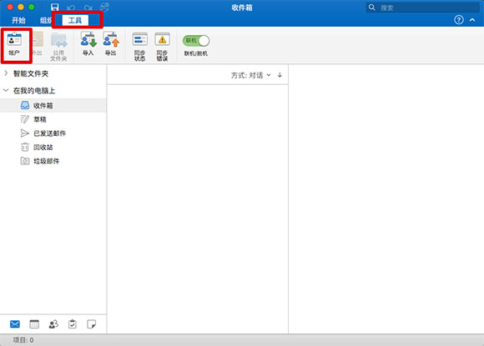Open People contacts view in bottom bar
The width and height of the screenshot is (484, 346).
pos(53,324)
